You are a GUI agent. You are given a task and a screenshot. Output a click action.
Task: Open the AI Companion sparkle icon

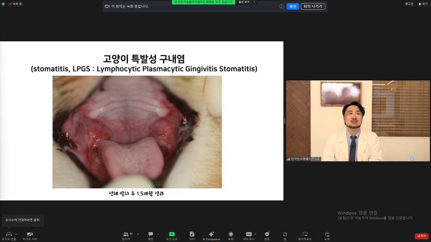pos(211,234)
